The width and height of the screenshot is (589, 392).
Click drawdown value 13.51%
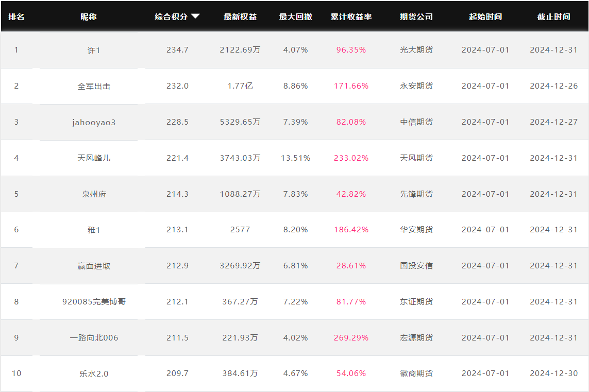(296, 158)
